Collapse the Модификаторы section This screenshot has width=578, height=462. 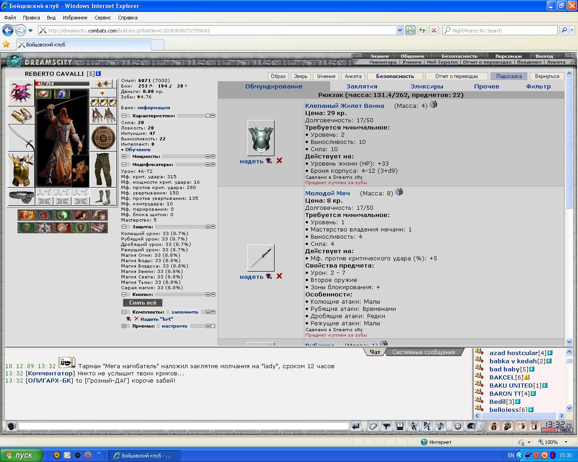point(124,165)
